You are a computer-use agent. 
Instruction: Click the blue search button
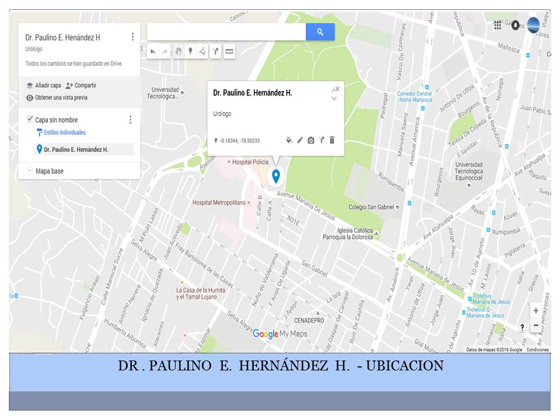[x=320, y=32]
